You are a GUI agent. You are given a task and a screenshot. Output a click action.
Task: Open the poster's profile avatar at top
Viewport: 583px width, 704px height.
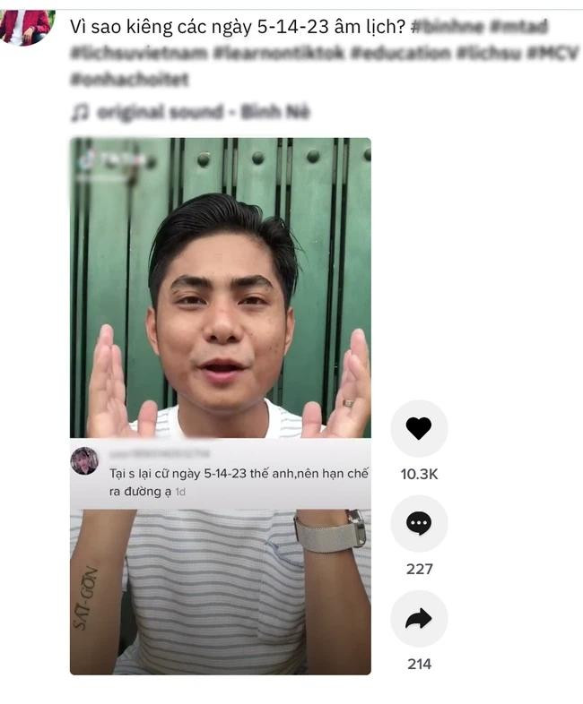(27, 27)
